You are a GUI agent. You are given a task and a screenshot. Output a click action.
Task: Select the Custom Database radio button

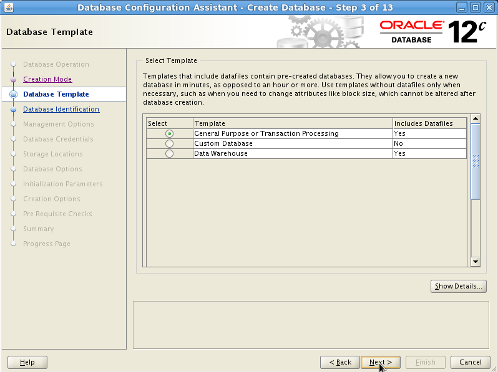point(169,144)
